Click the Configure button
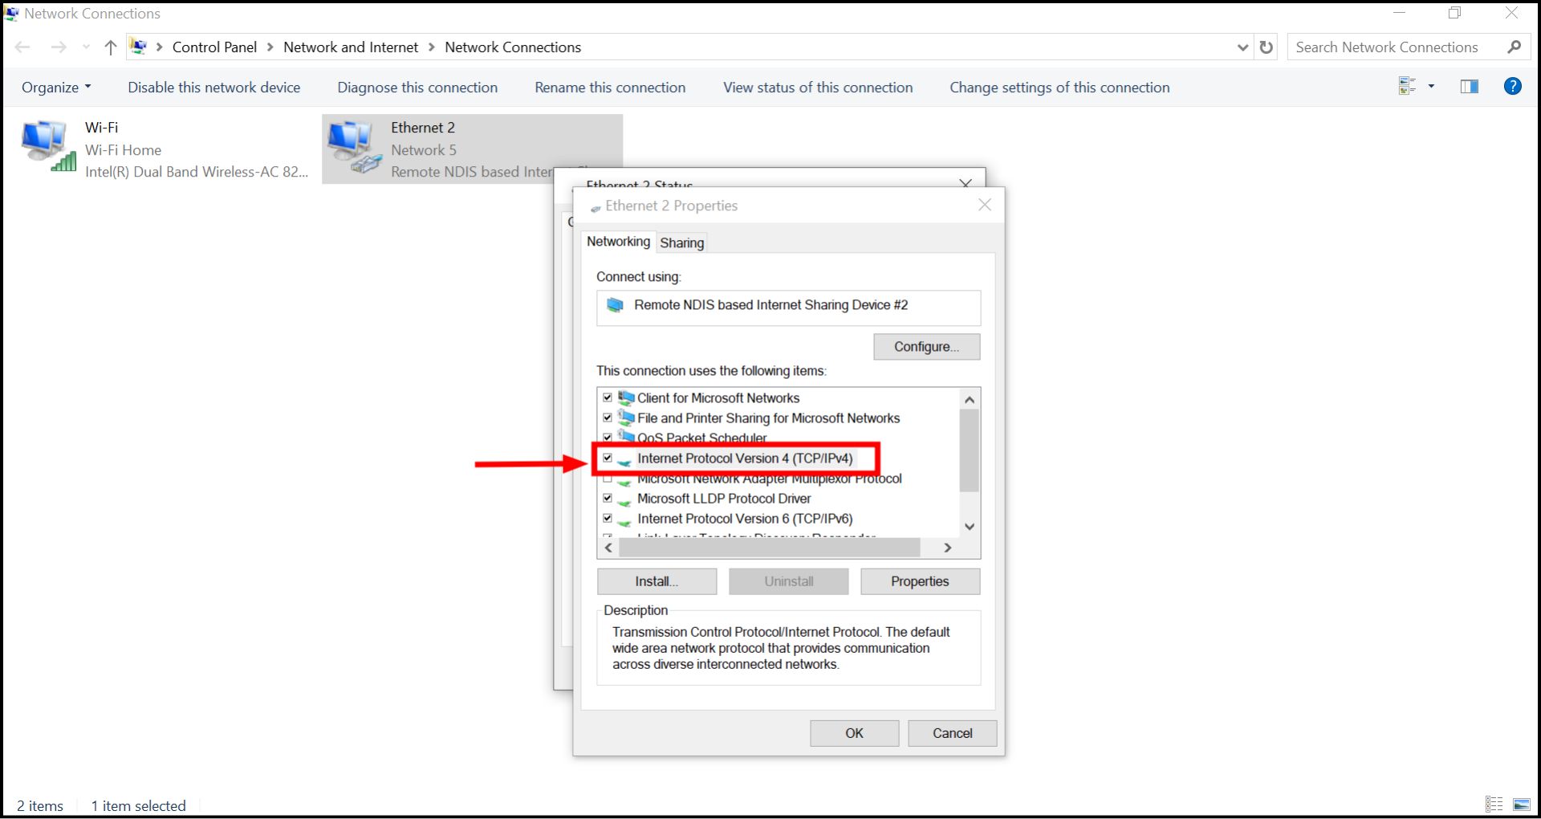 [x=926, y=346]
